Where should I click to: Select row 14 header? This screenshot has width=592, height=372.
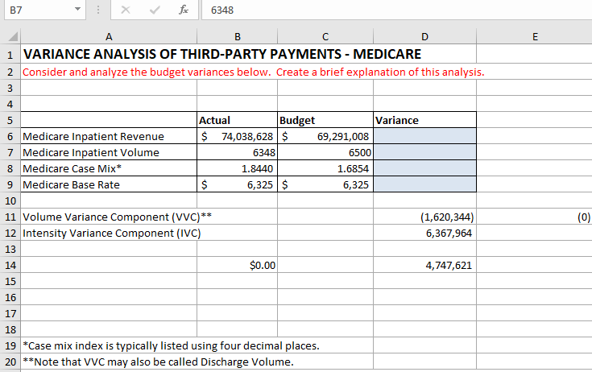(10, 265)
